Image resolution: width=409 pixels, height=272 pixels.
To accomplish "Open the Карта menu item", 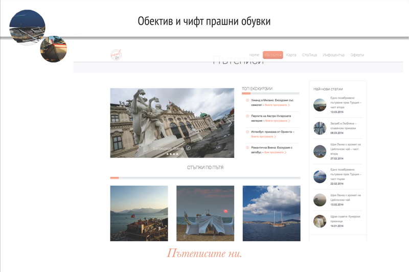I will tap(291, 55).
